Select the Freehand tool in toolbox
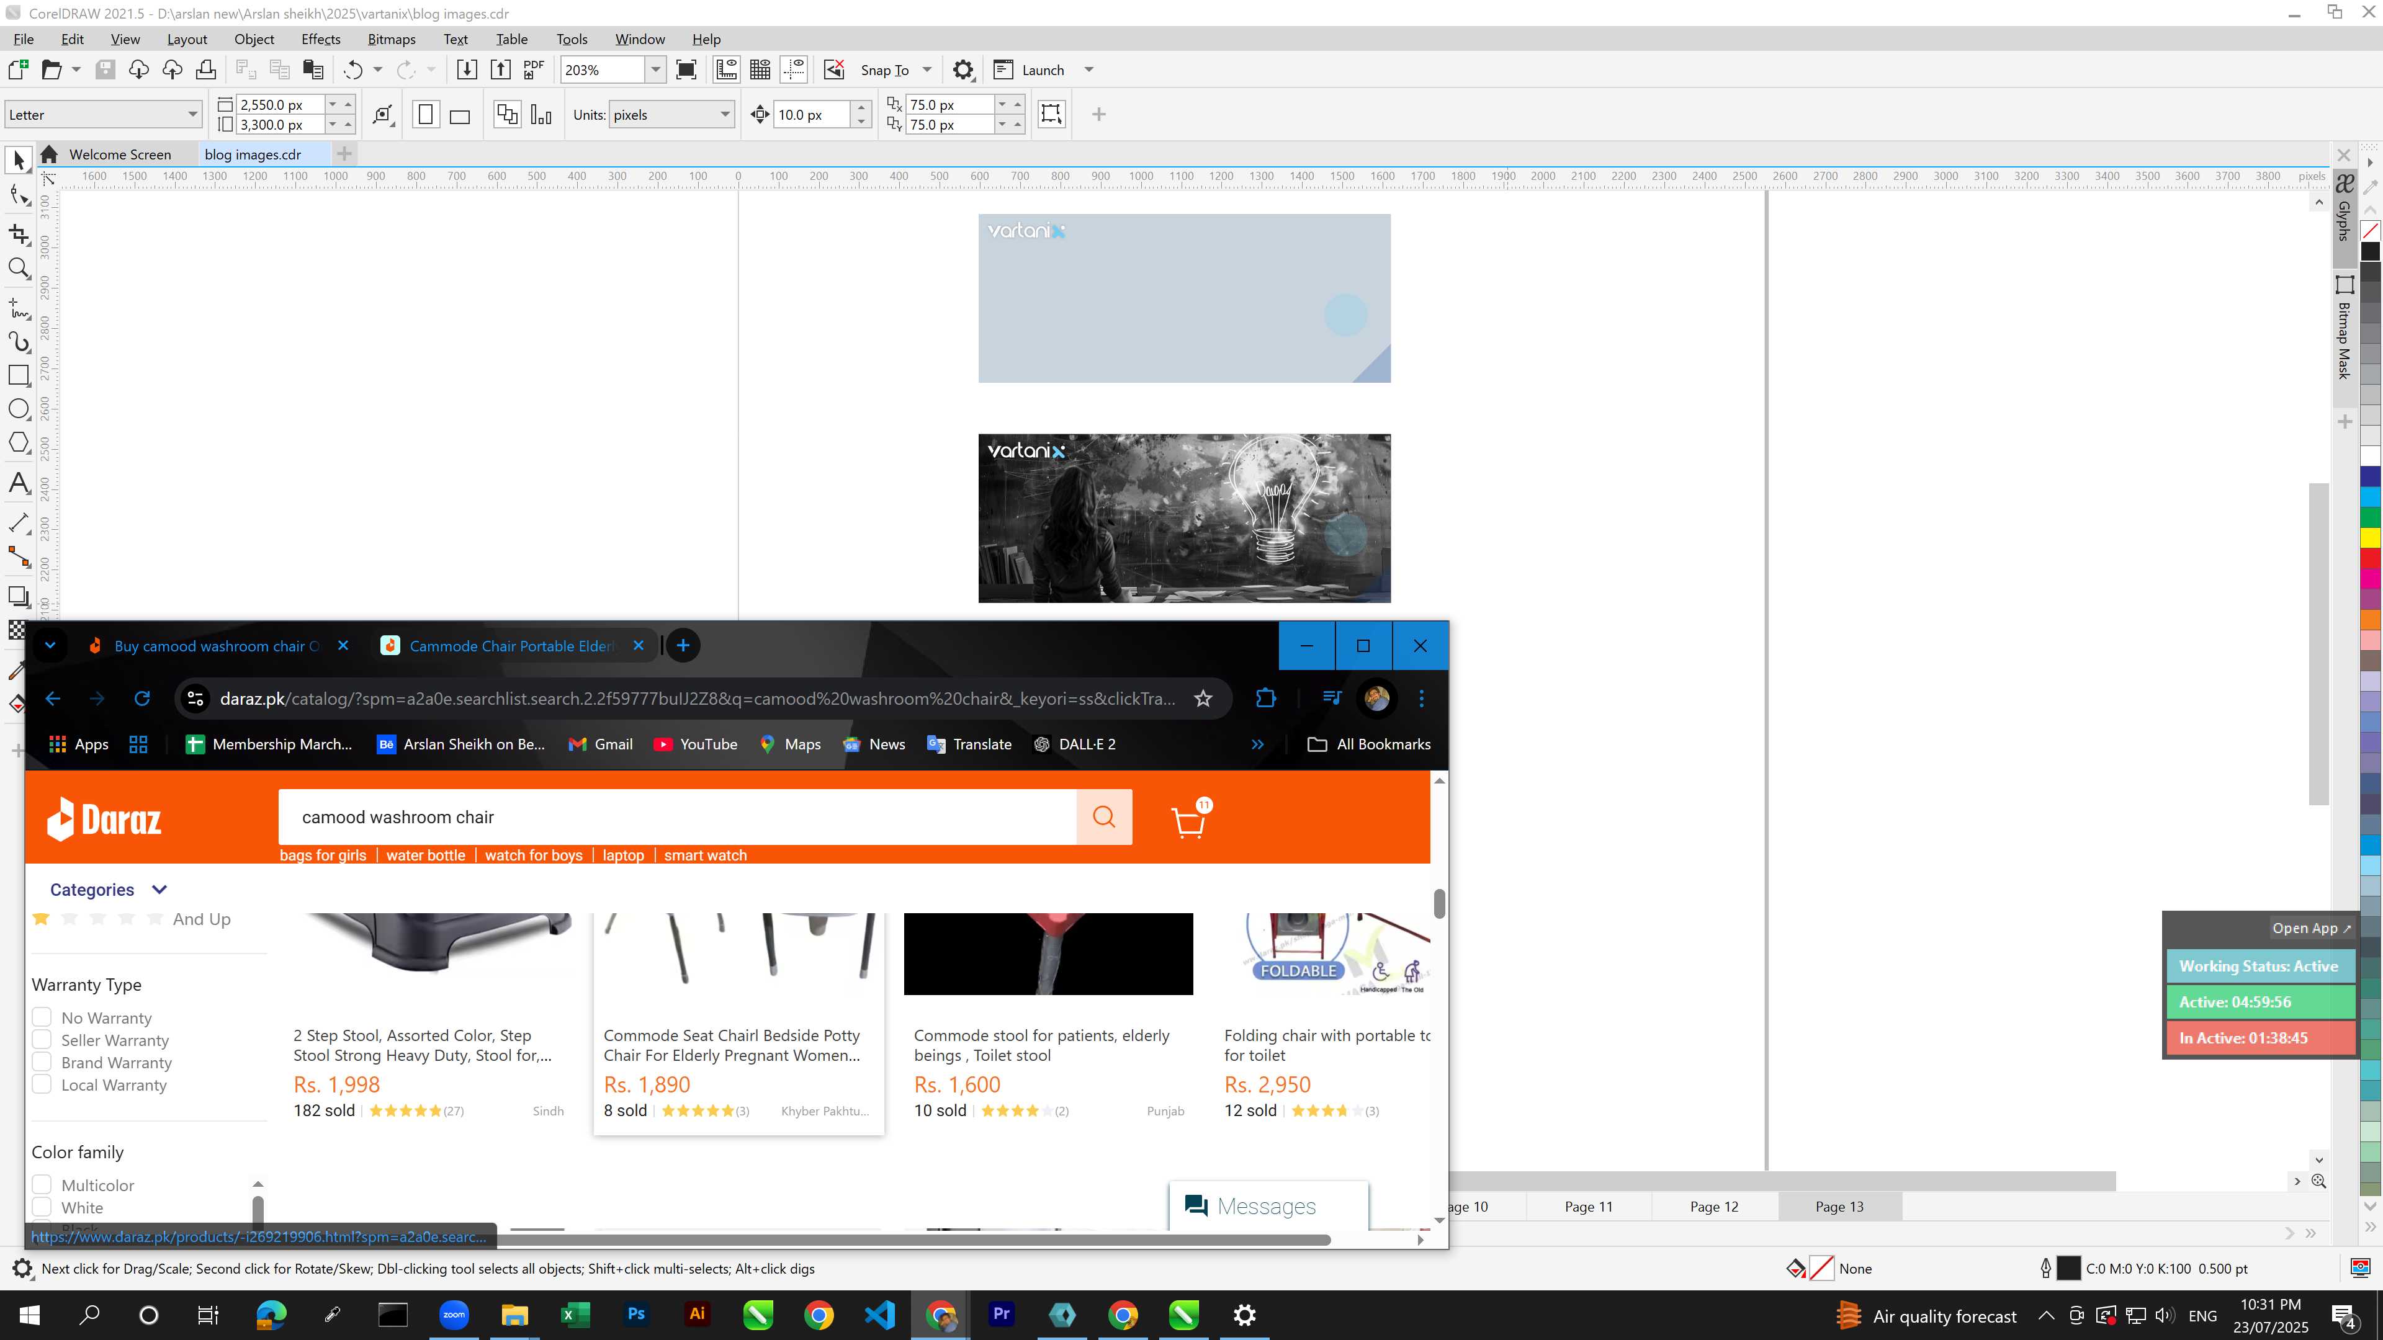 tap(19, 308)
